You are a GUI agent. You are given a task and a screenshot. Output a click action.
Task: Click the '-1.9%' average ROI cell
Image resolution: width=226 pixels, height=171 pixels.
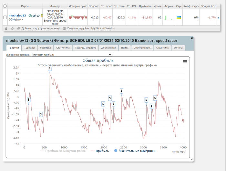pyautogui.click(x=132, y=17)
